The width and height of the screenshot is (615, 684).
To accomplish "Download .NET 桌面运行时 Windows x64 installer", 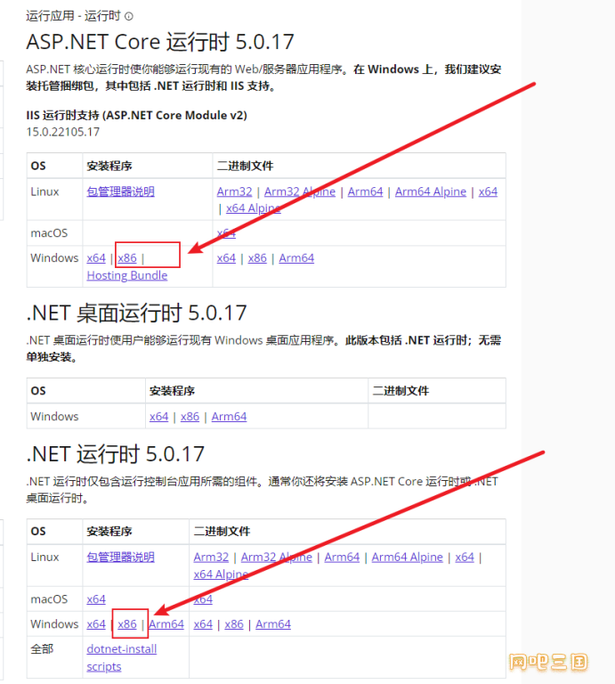I will tap(158, 417).
